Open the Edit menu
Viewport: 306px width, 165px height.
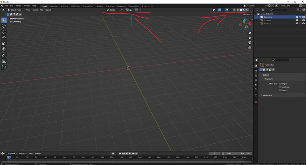pyautogui.click(x=12, y=6)
